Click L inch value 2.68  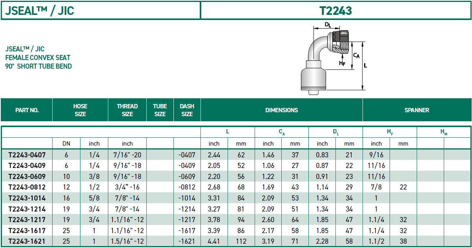click(x=214, y=187)
